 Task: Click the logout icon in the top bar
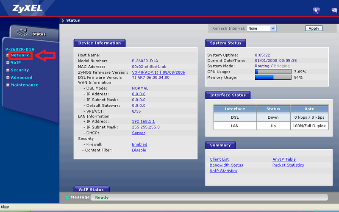pyautogui.click(x=334, y=11)
